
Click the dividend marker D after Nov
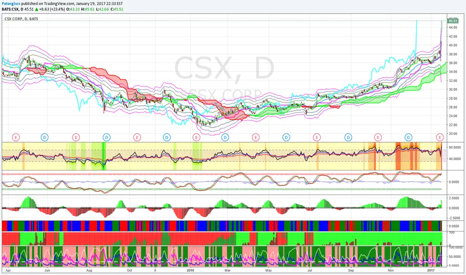408,137
